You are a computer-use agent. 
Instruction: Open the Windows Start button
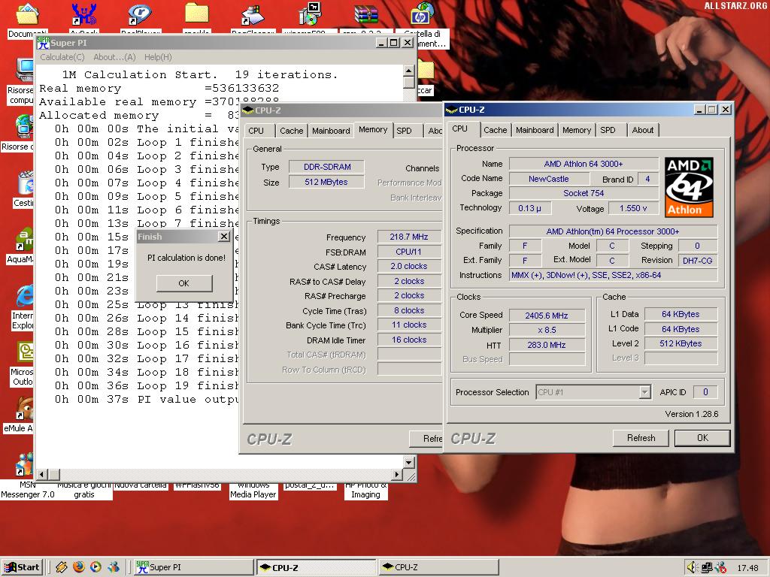pyautogui.click(x=23, y=567)
